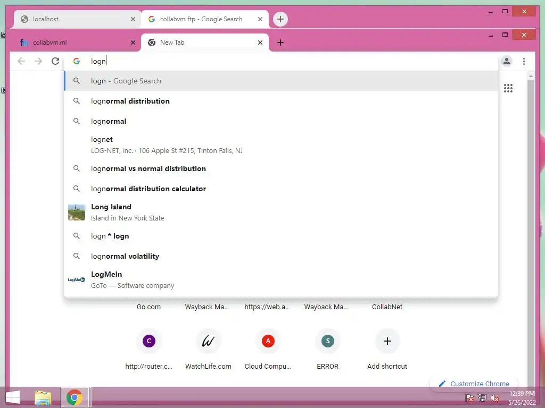545x408 pixels.
Task: Open the Go.com shortcut
Action: (149, 307)
